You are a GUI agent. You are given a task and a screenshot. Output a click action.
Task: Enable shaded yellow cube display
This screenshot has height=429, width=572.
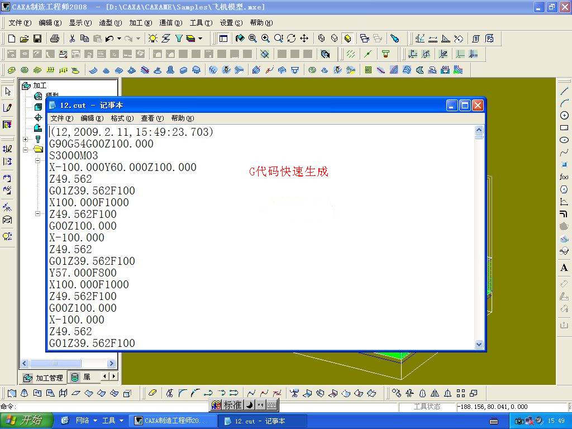tap(347, 39)
